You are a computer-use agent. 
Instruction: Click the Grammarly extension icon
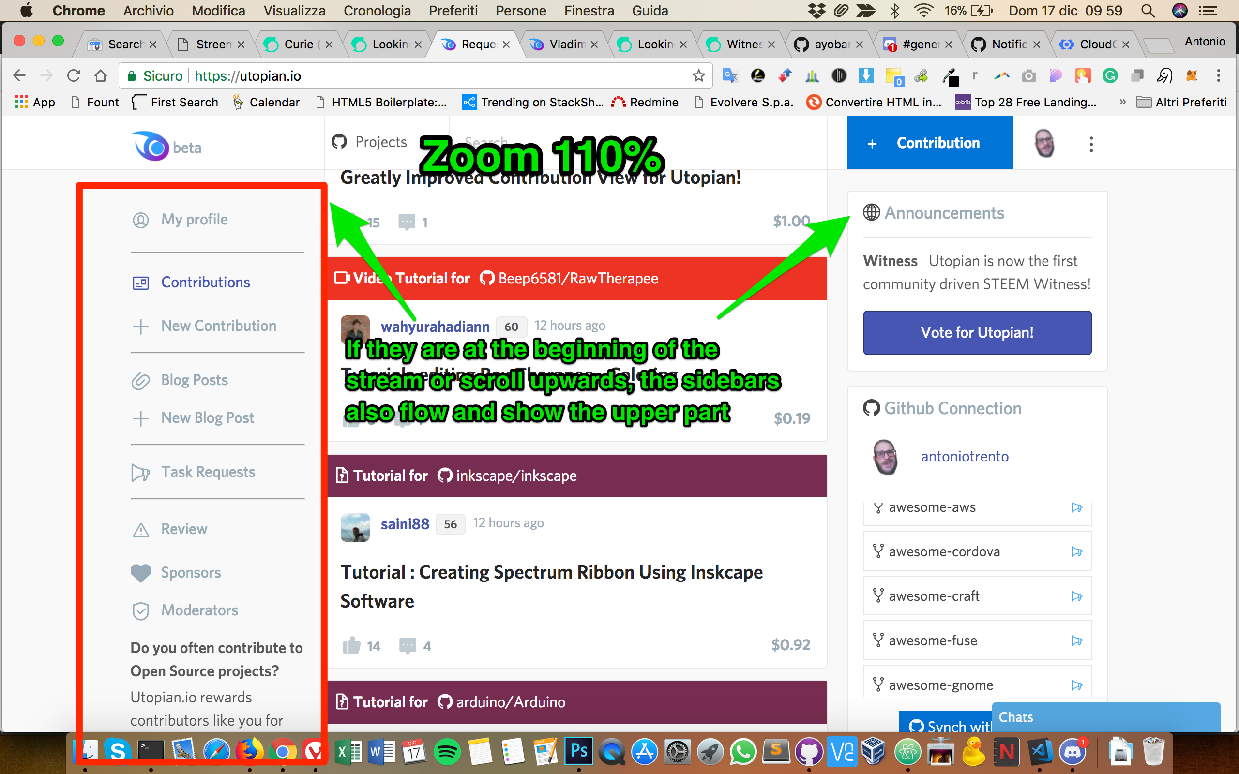pos(1110,76)
